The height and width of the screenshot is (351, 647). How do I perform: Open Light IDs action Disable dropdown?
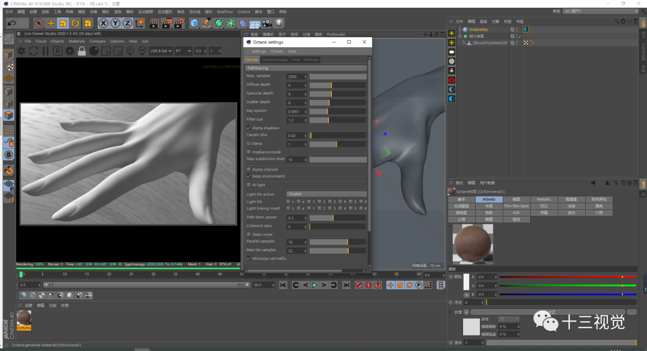tap(326, 194)
